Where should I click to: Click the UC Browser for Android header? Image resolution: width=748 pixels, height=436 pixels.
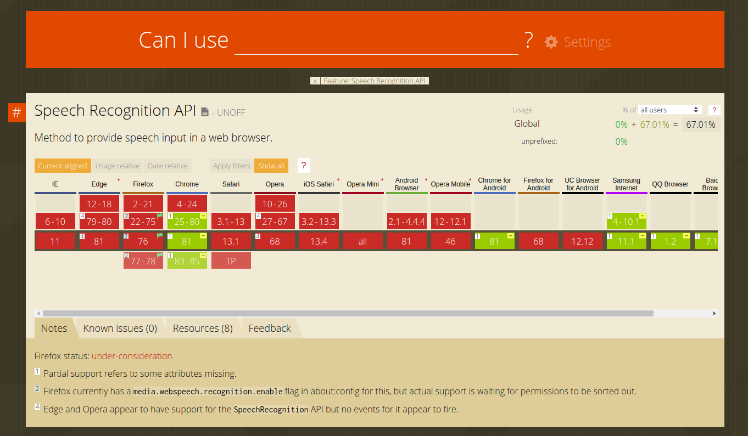tap(583, 184)
